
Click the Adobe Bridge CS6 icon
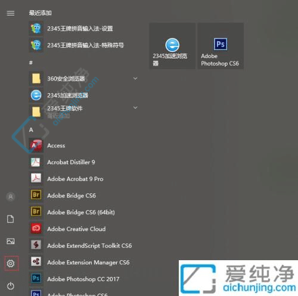(36, 195)
